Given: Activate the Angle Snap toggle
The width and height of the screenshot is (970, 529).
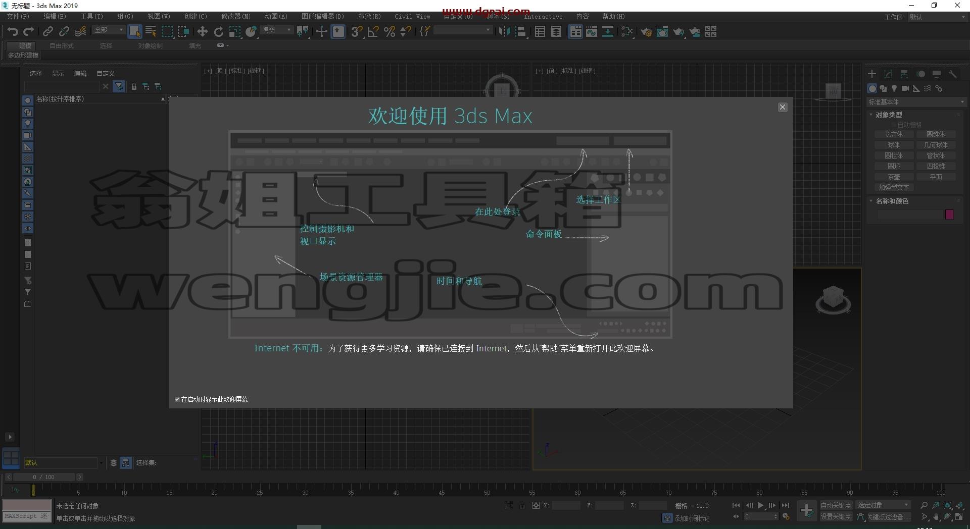Looking at the screenshot, I should [x=373, y=32].
